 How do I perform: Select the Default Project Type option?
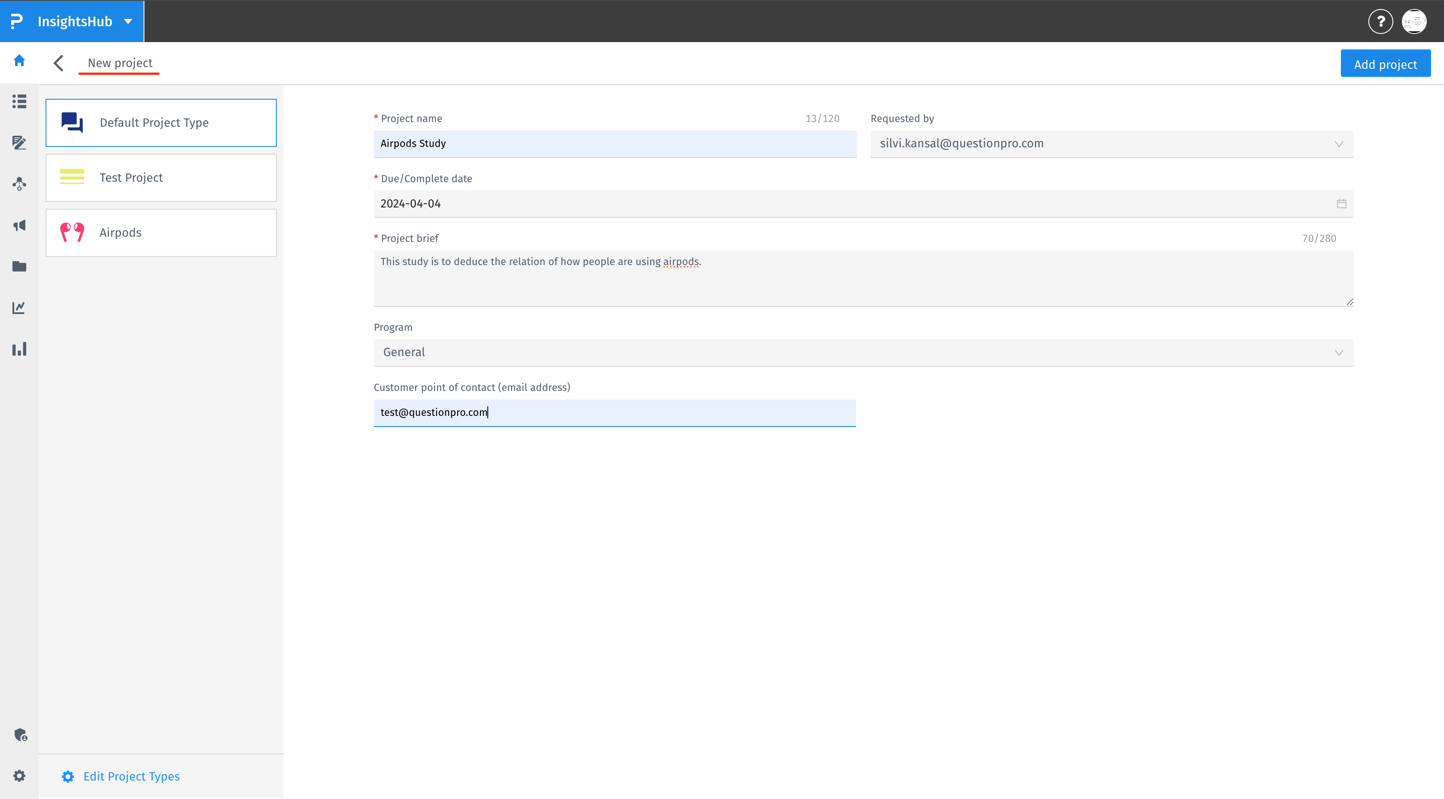161,122
